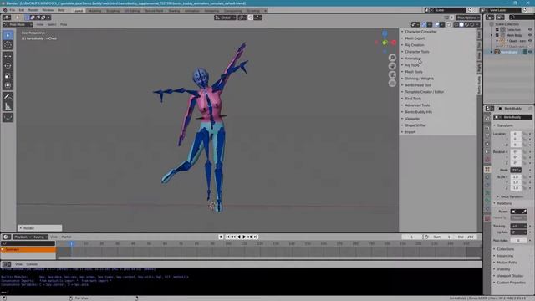Image resolution: width=535 pixels, height=301 pixels.
Task: Open the Global orientation dropdown
Action: coord(225,18)
